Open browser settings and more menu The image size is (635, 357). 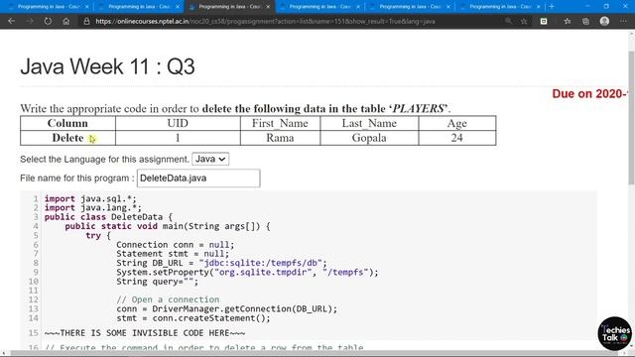click(x=623, y=21)
